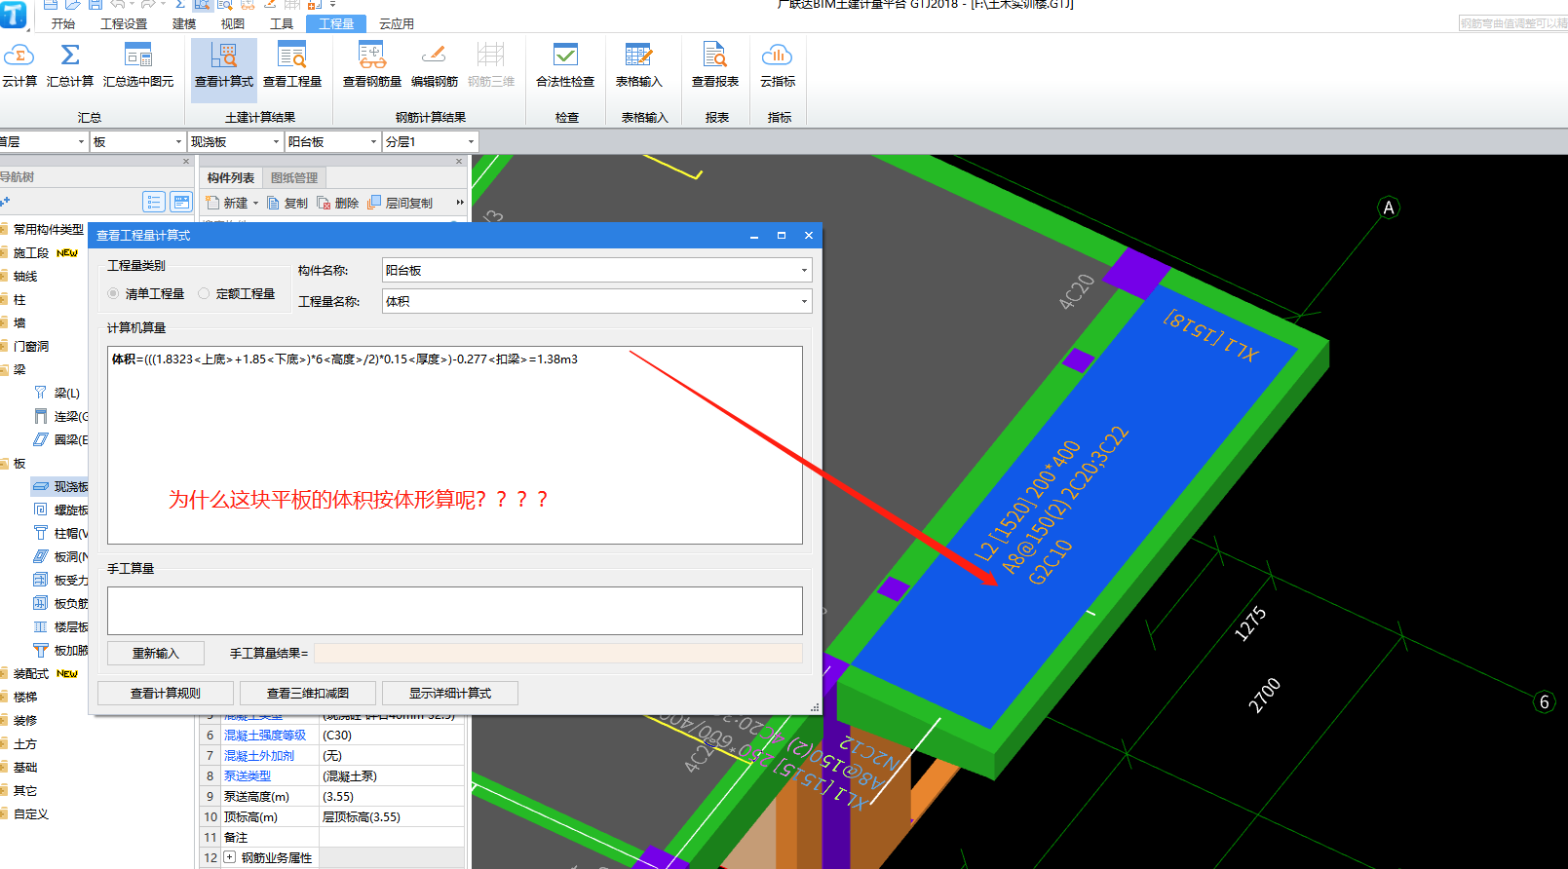The width and height of the screenshot is (1568, 869).
Task: Select 基础 category in tree
Action: coord(25,767)
